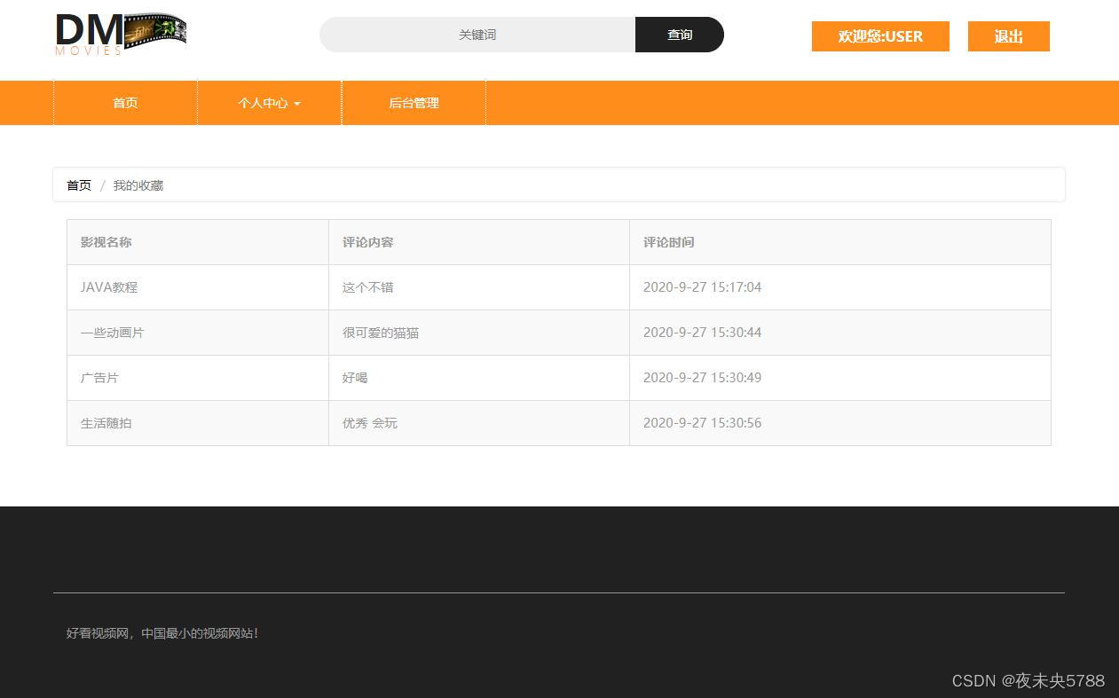Click the DM Movies logo
The image size is (1119, 698).
pos(121,35)
